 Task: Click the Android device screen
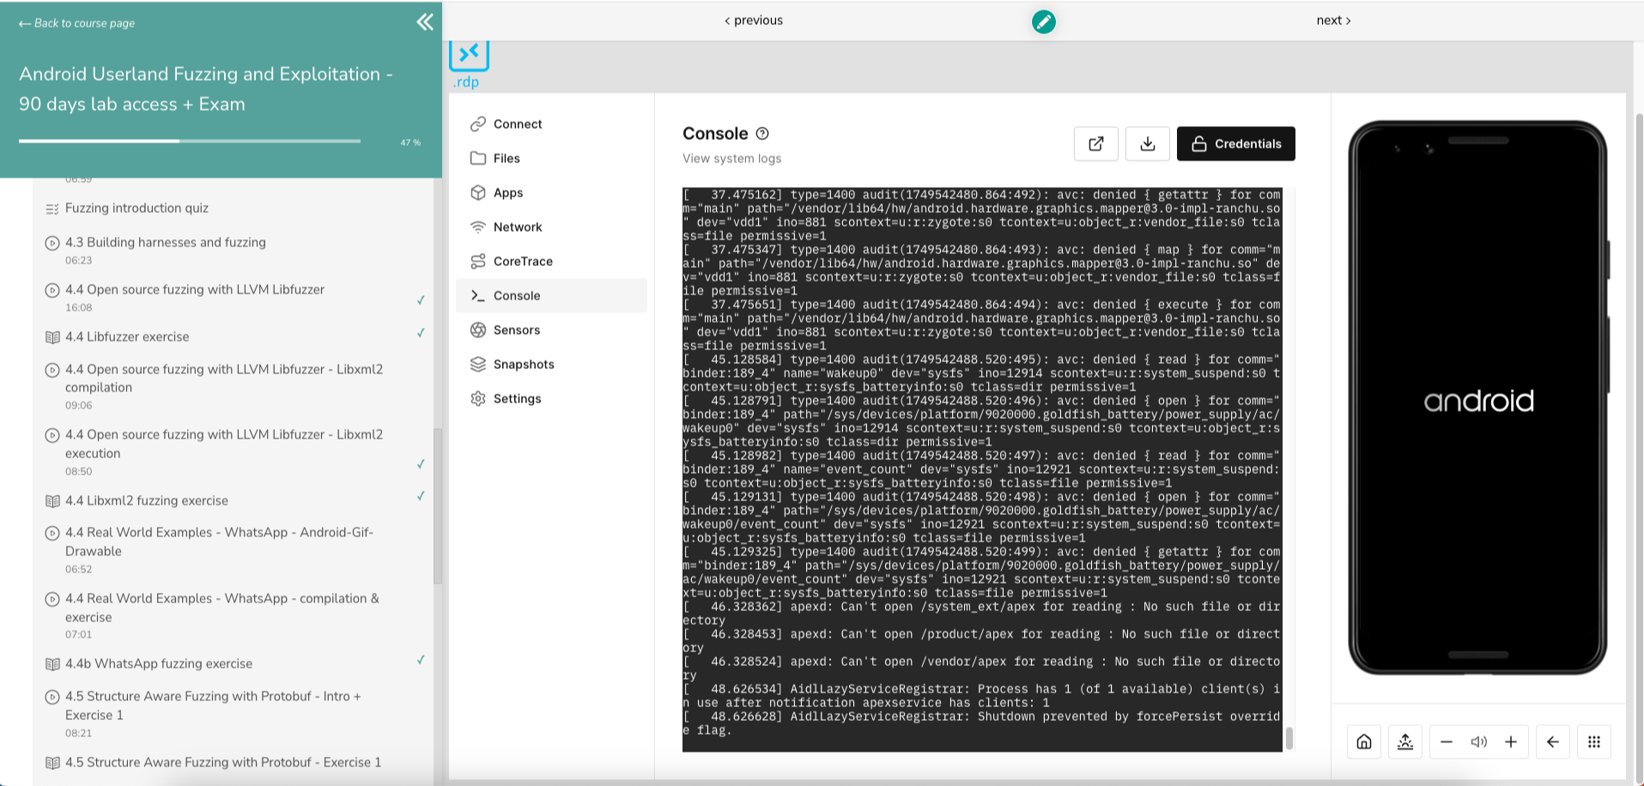(x=1477, y=400)
